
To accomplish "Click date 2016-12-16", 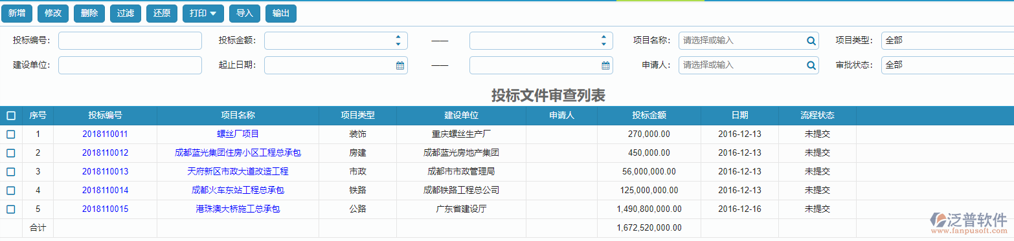I will click(739, 209).
